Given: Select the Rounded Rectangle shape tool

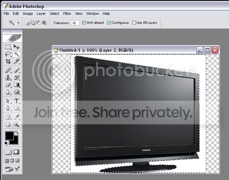Looking at the screenshot, I should [x=17, y=108].
